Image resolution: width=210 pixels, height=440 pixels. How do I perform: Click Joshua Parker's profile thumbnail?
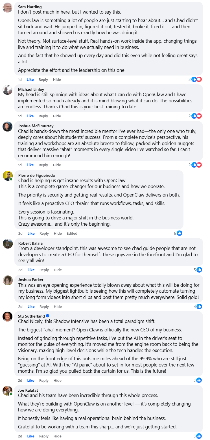8,280
